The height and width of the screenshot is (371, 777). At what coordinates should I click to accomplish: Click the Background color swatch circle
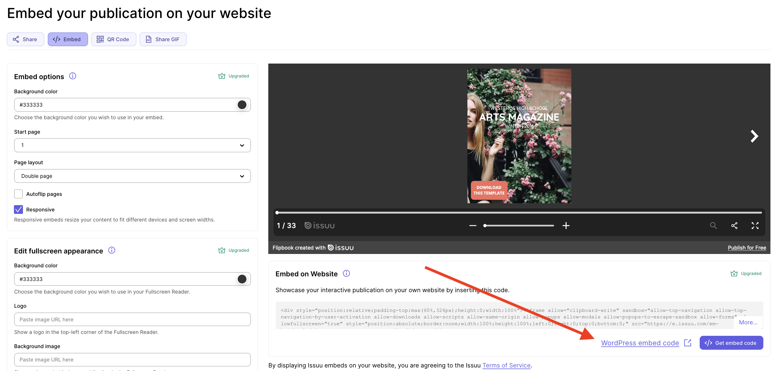242,104
